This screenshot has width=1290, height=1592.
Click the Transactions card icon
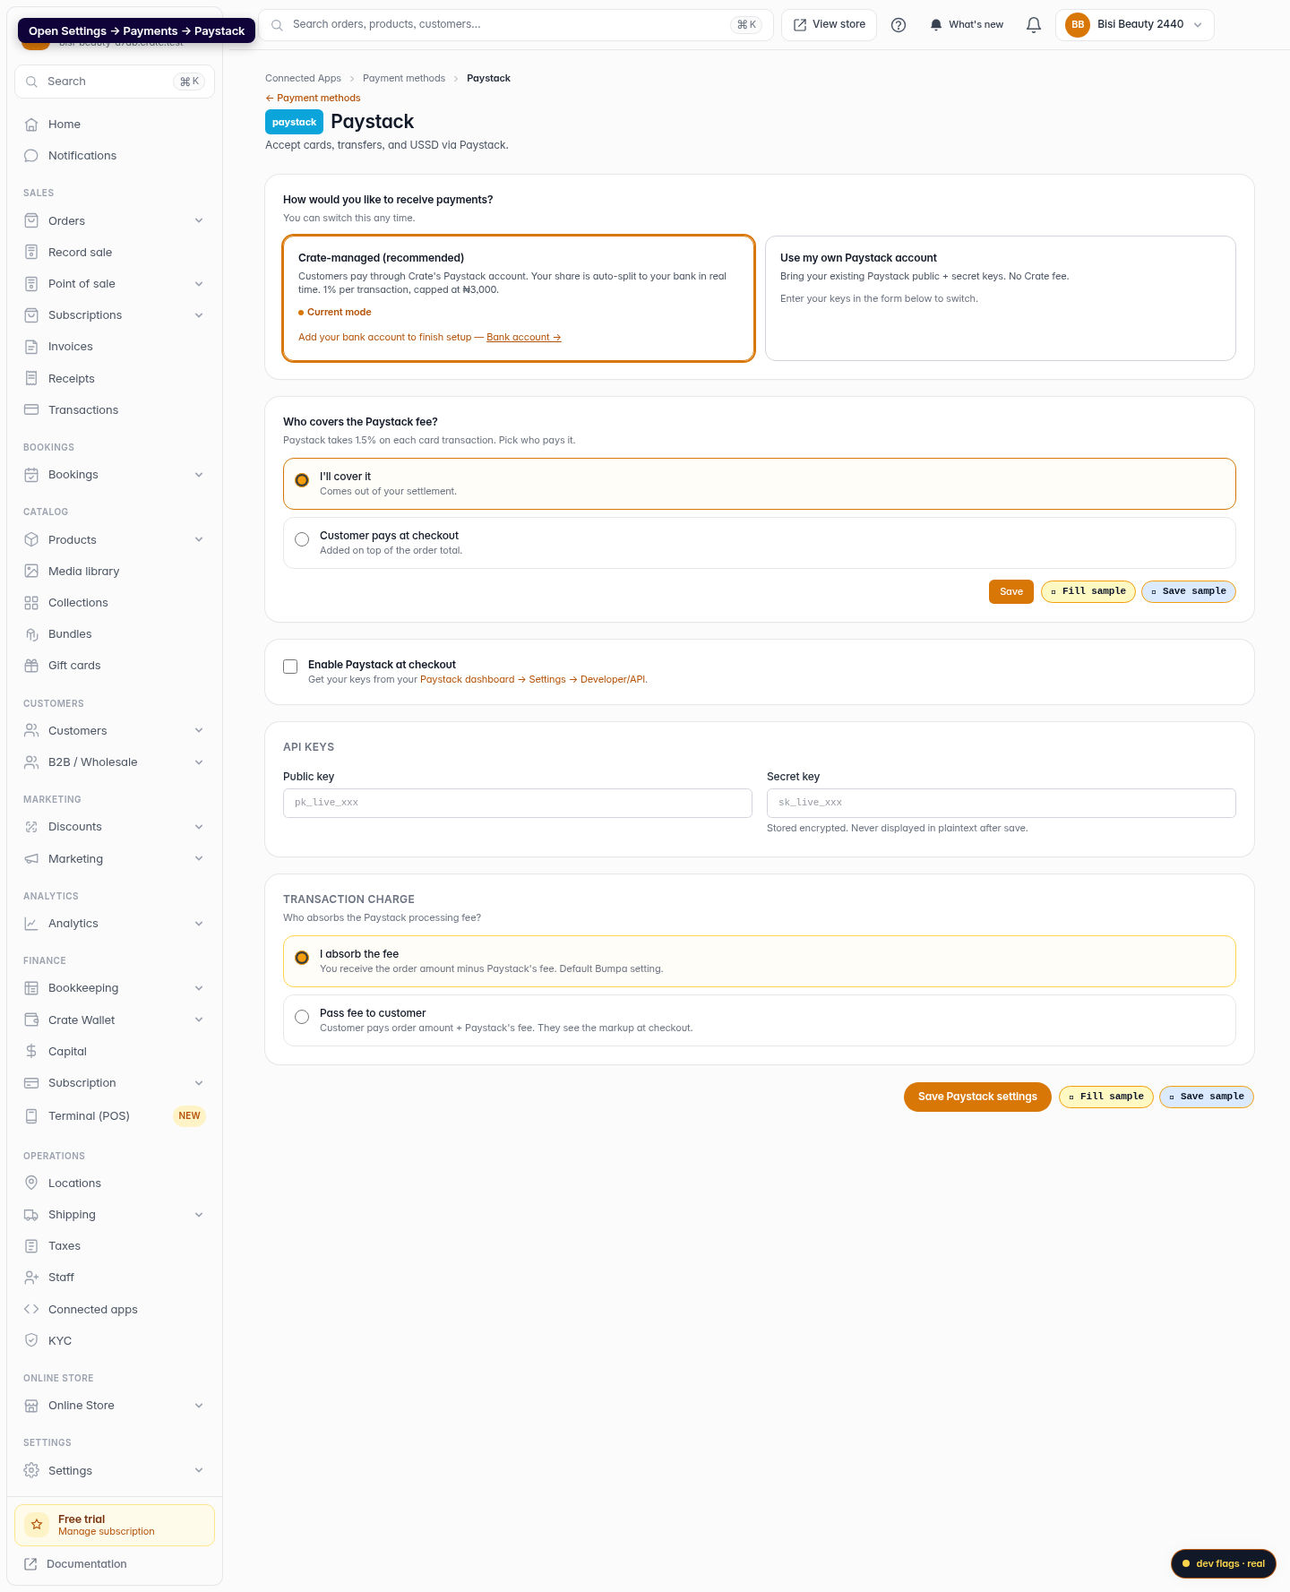(31, 410)
